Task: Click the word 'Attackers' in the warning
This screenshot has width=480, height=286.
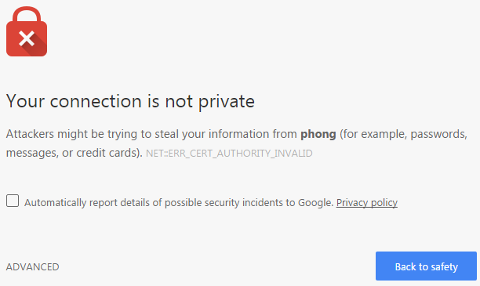Action: click(30, 134)
